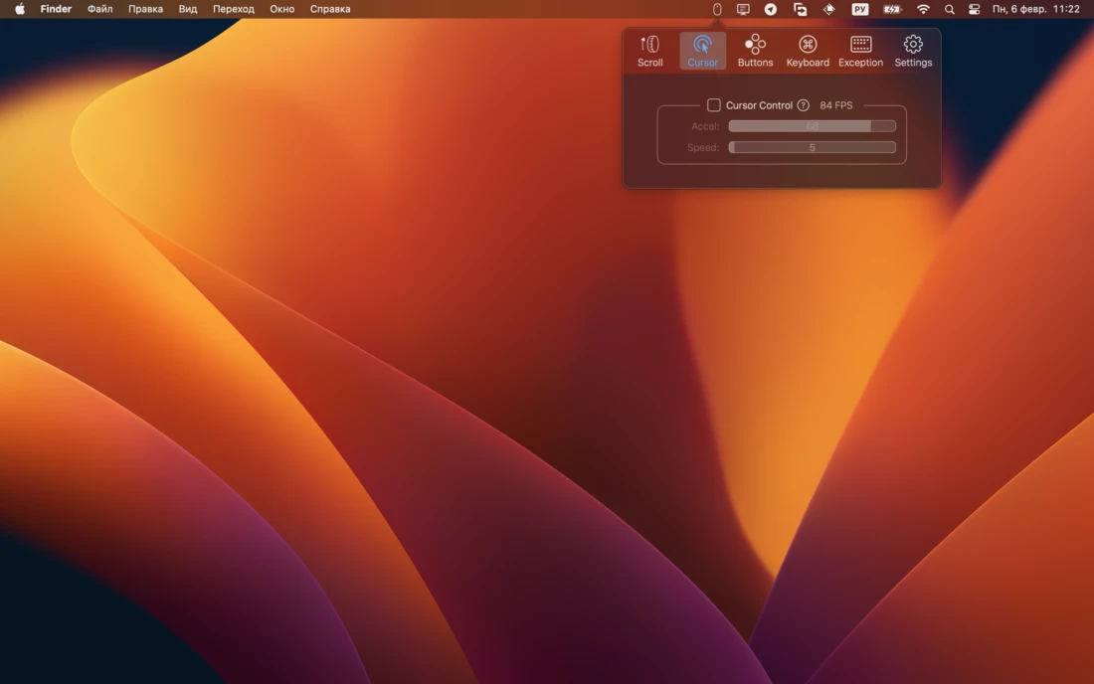Screen dimensions: 1094x684
Task: Open the Файл menu
Action: [x=99, y=9]
